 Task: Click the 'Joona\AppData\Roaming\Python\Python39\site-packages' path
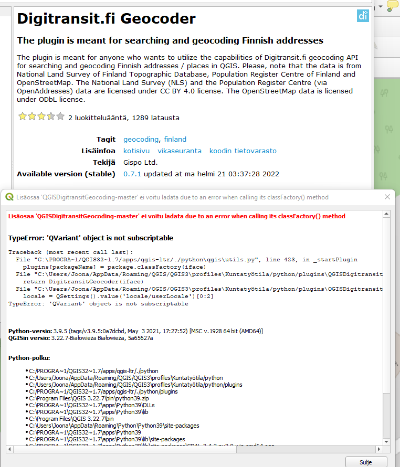pyautogui.click(x=114, y=426)
